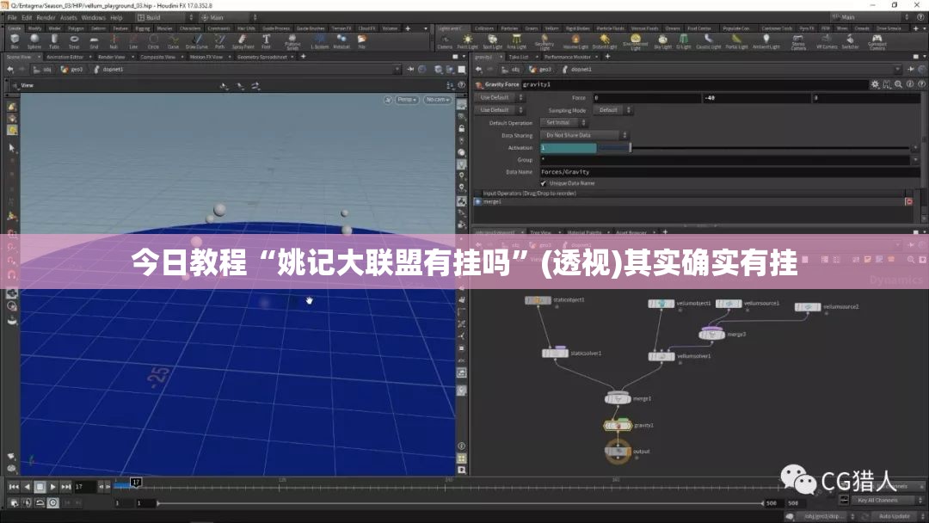Select the Draw Curve shelf tool

[197, 41]
